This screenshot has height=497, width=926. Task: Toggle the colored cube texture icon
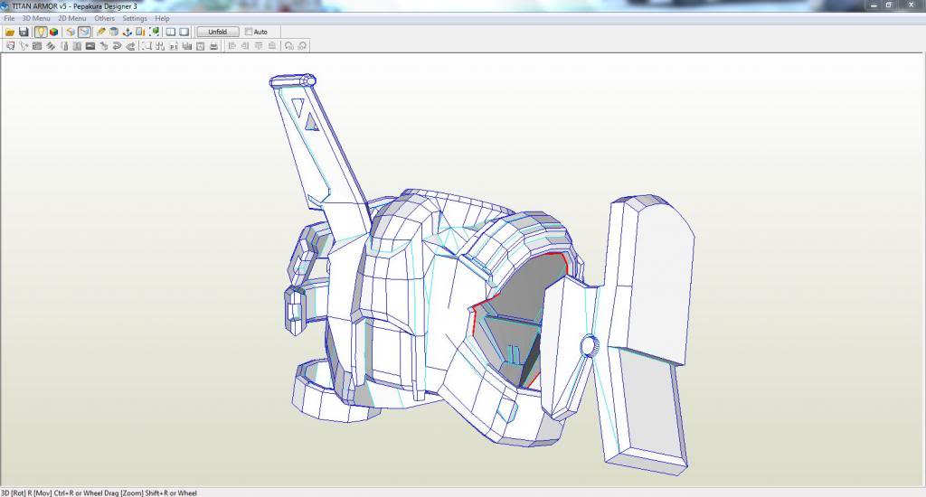coord(54,32)
